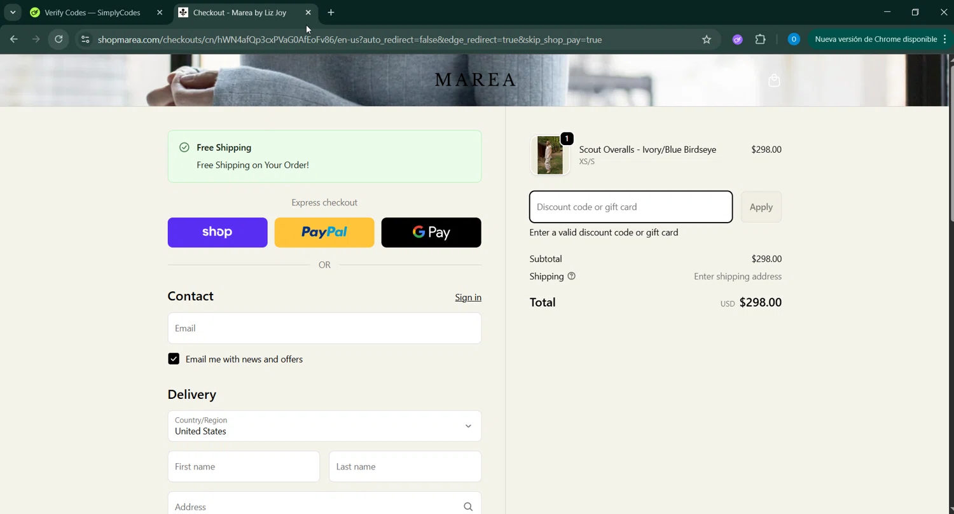Click the browser address bar URL
Image resolution: width=954 pixels, height=514 pixels.
click(x=350, y=39)
